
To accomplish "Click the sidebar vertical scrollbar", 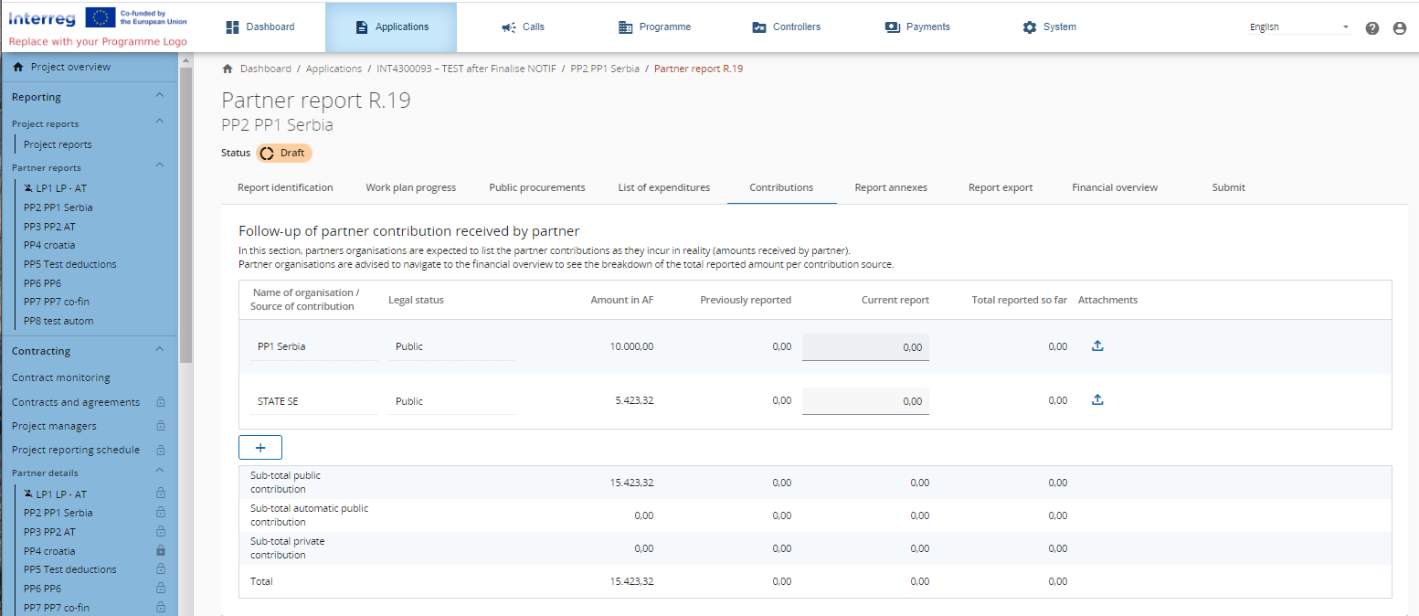I will pyautogui.click(x=186, y=210).
